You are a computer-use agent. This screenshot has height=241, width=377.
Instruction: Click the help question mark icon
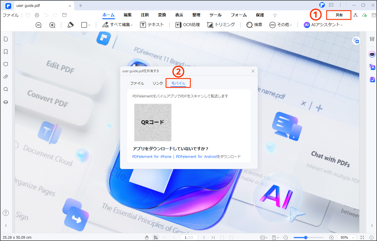(6, 213)
